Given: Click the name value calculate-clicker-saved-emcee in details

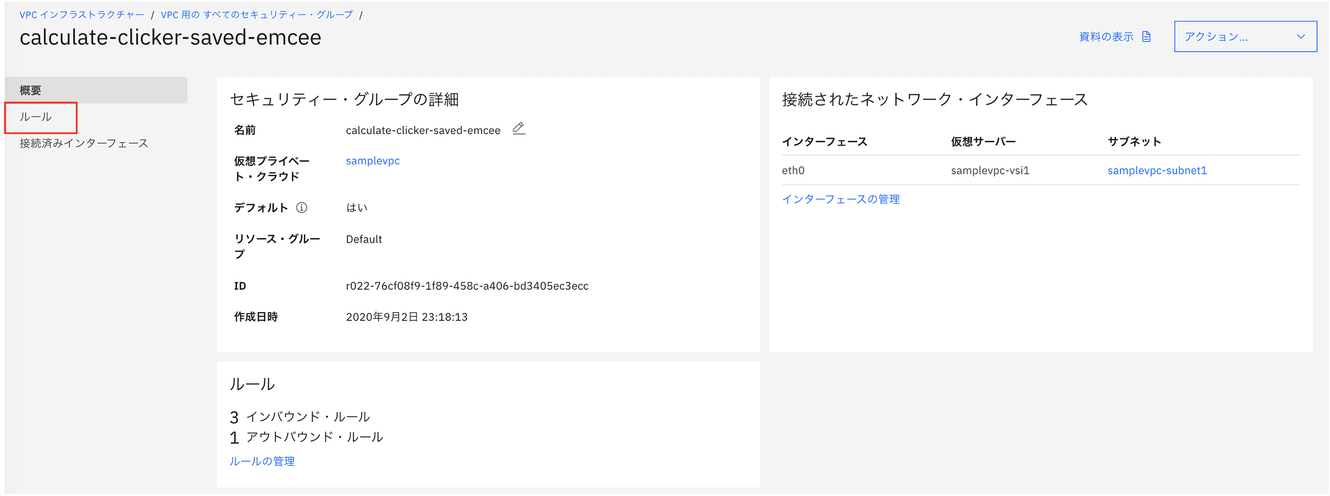Looking at the screenshot, I should point(423,131).
